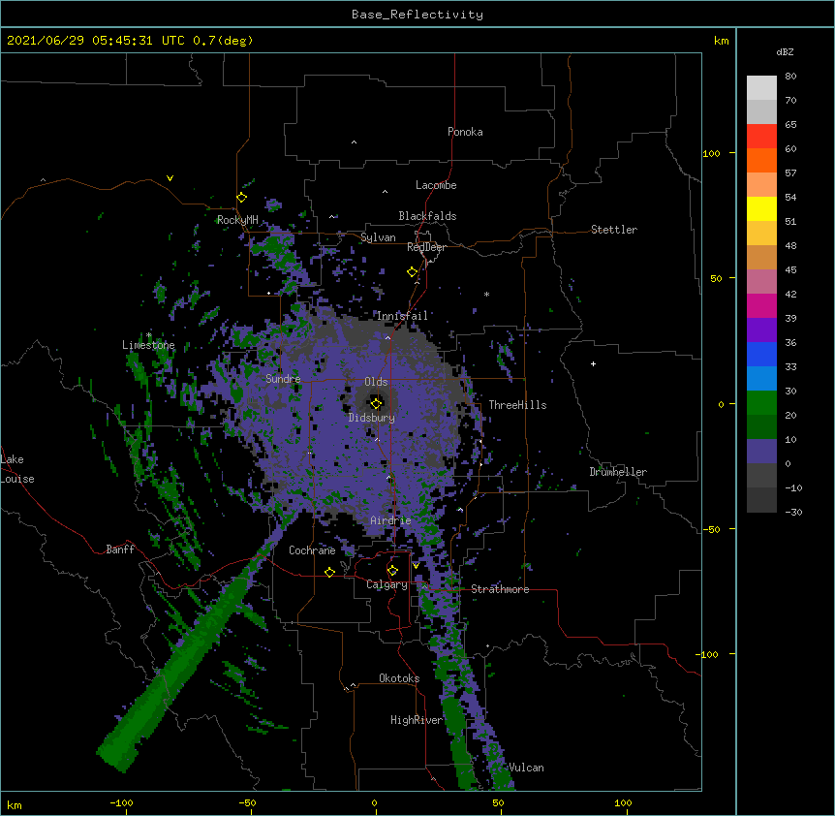Viewport: 835px width, 816px height.
Task: Click the HighRiver town label
Action: [417, 720]
